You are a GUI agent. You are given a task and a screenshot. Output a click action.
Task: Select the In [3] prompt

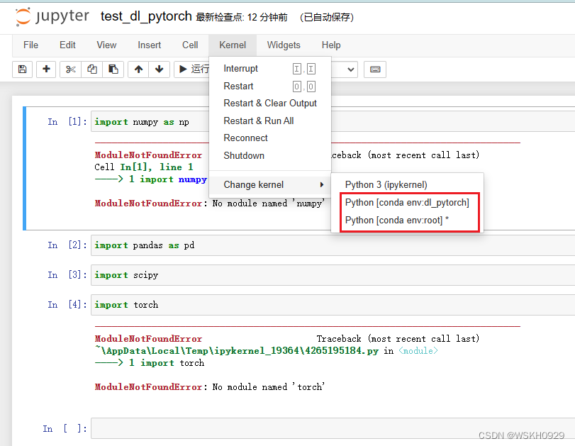[x=67, y=274]
